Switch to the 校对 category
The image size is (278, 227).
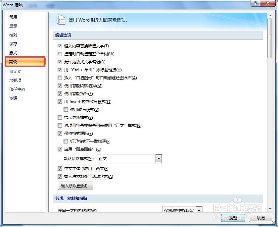click(x=13, y=35)
